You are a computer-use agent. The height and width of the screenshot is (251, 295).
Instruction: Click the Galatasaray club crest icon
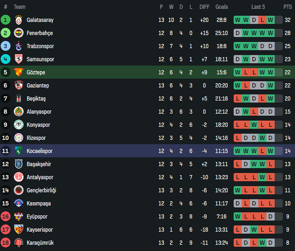[19, 20]
